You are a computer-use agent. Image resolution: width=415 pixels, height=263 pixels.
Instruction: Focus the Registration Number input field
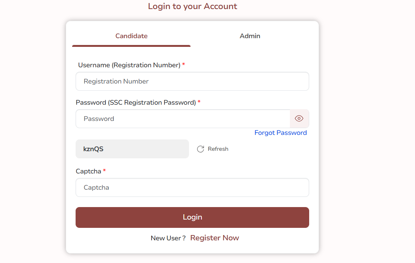[192, 81]
